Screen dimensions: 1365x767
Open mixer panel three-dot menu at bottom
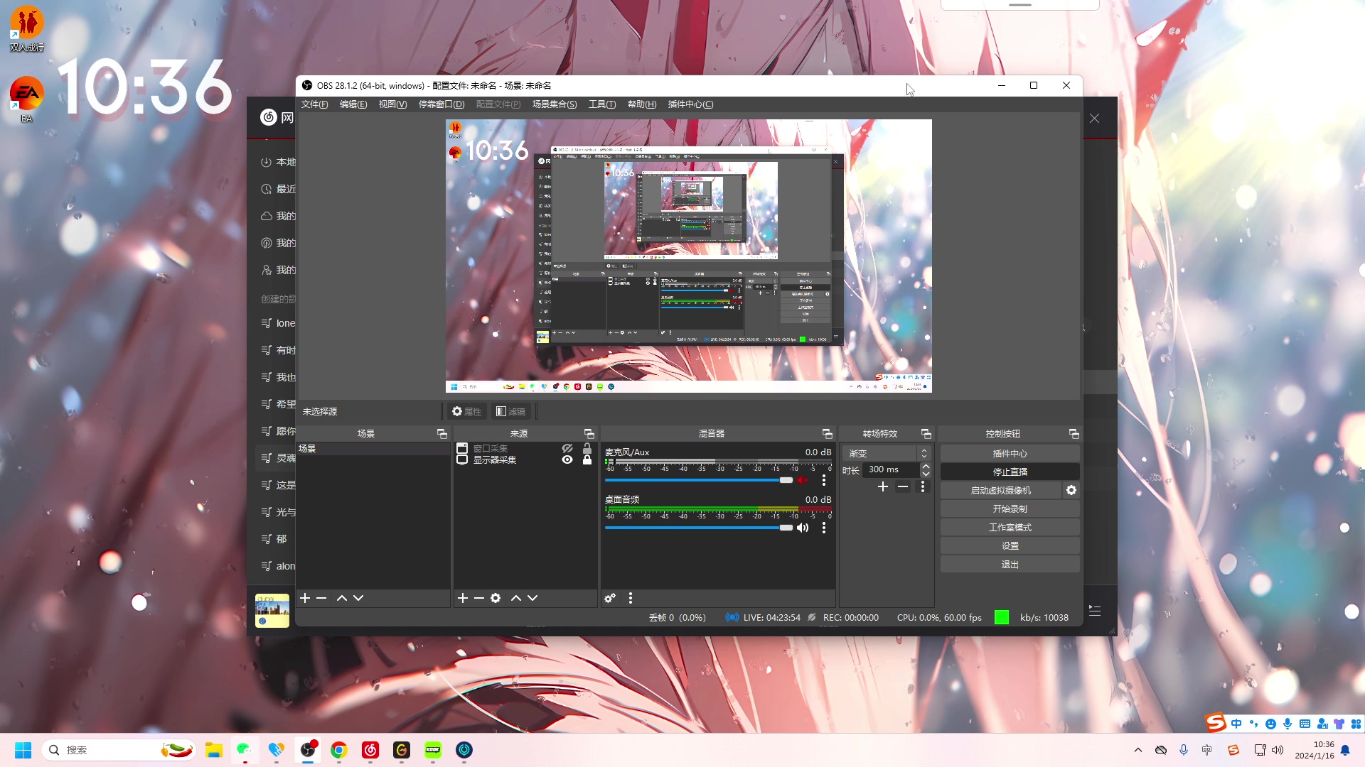click(631, 598)
